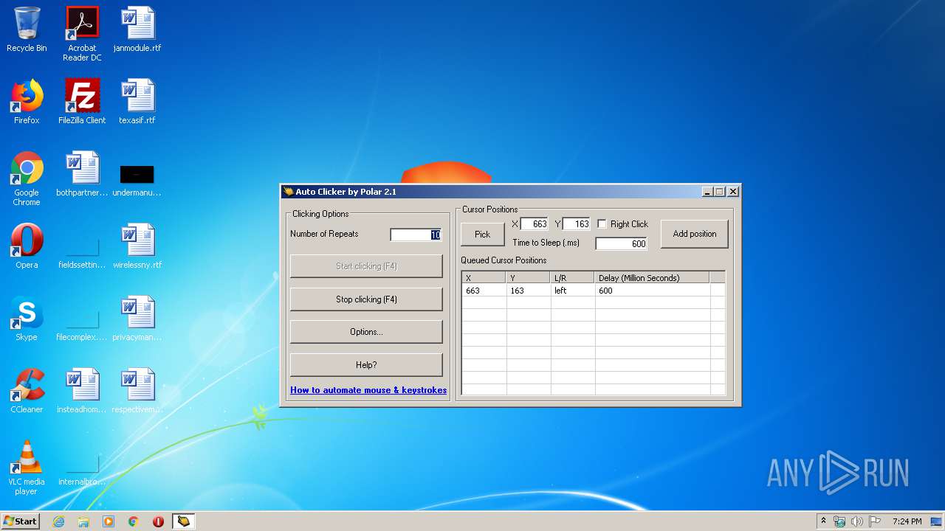945x531 pixels.
Task: Open the Options... dialog button
Action: point(366,332)
